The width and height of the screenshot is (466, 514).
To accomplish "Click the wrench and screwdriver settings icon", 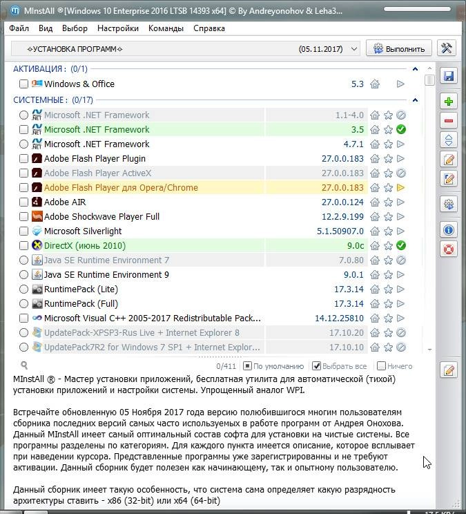I will click(x=447, y=48).
